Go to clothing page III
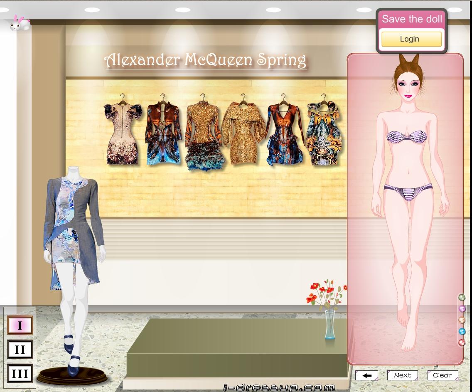The height and width of the screenshot is (392, 472). 20,373
